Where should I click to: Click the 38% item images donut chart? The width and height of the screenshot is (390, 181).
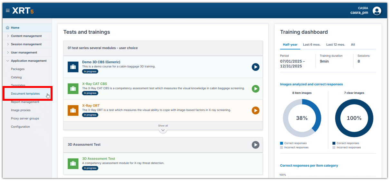click(x=302, y=118)
